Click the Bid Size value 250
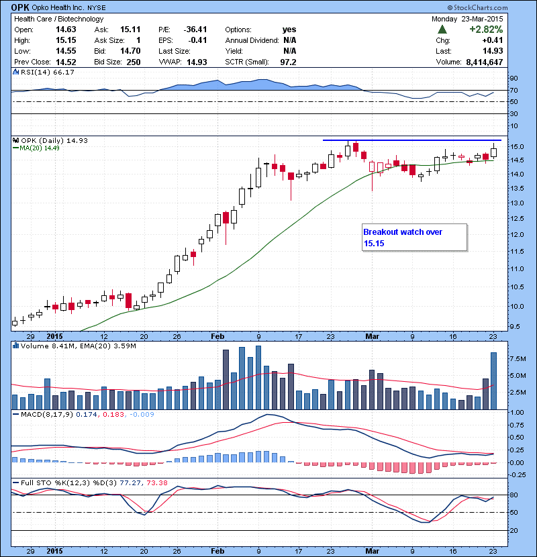 pyautogui.click(x=134, y=62)
